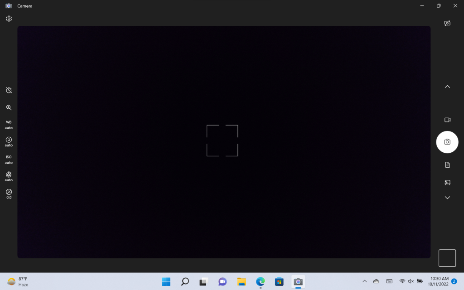
Task: Switch camera with change camera icon
Action: pos(447,23)
